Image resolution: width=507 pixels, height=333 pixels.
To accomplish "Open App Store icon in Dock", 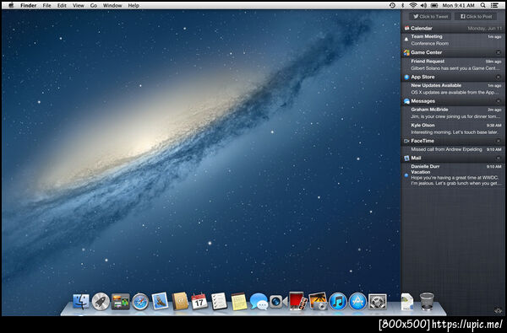I will click(x=357, y=302).
